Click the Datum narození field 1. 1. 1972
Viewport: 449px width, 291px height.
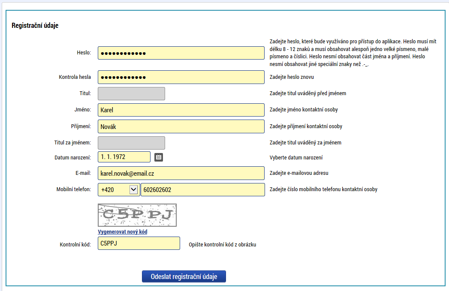coord(124,157)
